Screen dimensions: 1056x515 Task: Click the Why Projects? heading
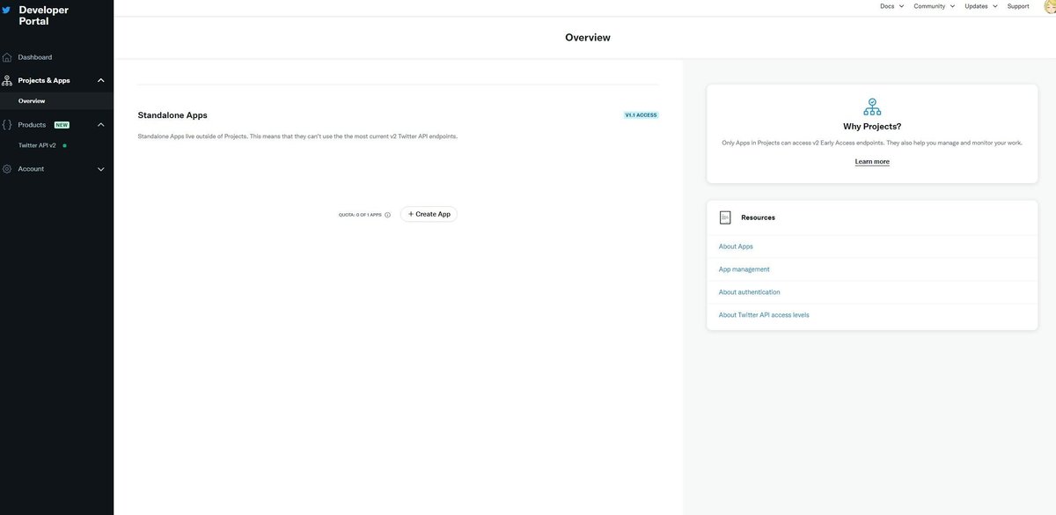872,127
